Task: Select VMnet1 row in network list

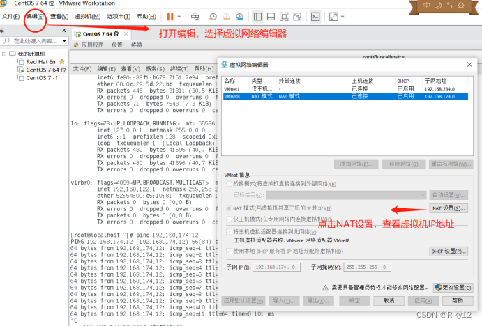Action: click(x=345, y=89)
